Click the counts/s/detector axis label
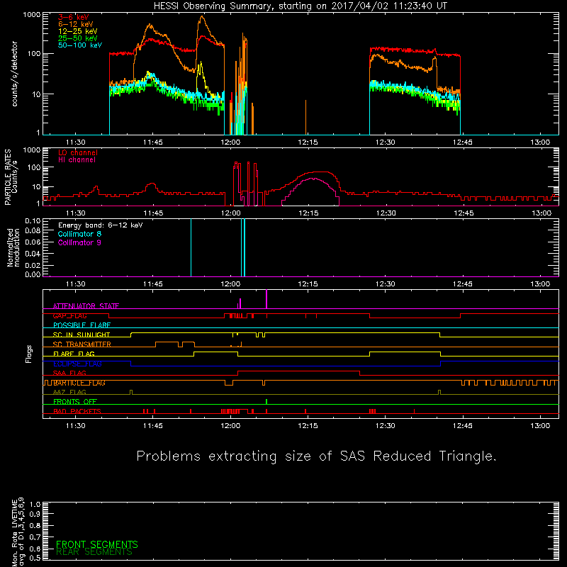The image size is (567, 567). 14,74
